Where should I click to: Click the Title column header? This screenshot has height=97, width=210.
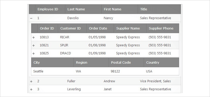pyautogui.click(x=159, y=9)
